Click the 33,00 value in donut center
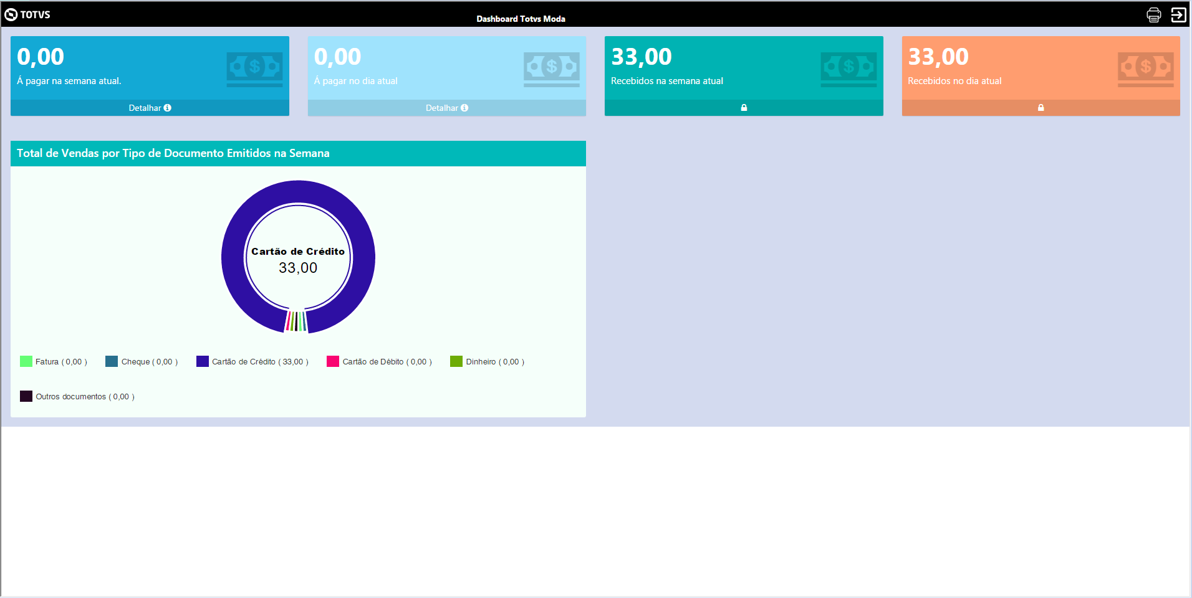This screenshot has width=1192, height=598. [298, 268]
